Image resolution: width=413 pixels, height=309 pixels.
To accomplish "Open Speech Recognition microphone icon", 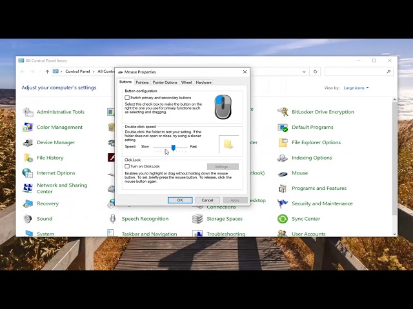I will tap(113, 219).
